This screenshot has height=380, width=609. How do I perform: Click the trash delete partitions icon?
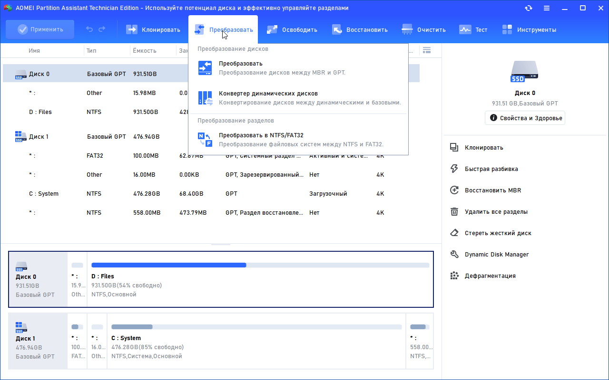(454, 211)
